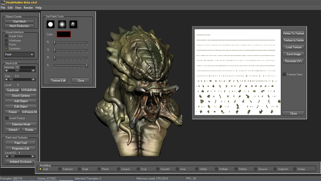Open Selection Mode

tap(21, 124)
